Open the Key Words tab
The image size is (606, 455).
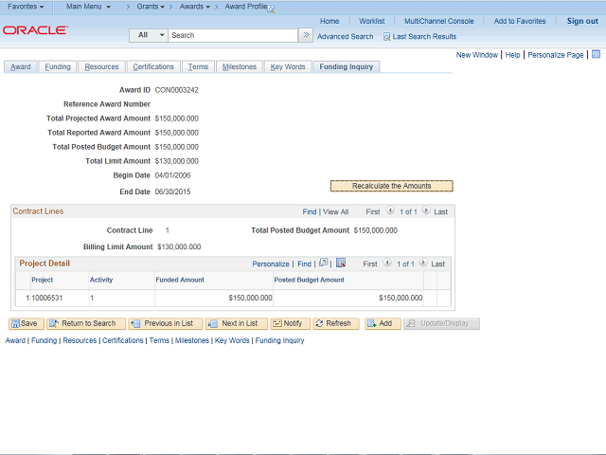[288, 66]
